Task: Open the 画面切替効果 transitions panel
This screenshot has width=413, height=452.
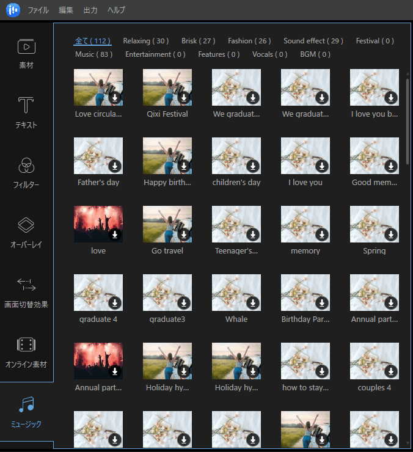Action: coord(26,292)
